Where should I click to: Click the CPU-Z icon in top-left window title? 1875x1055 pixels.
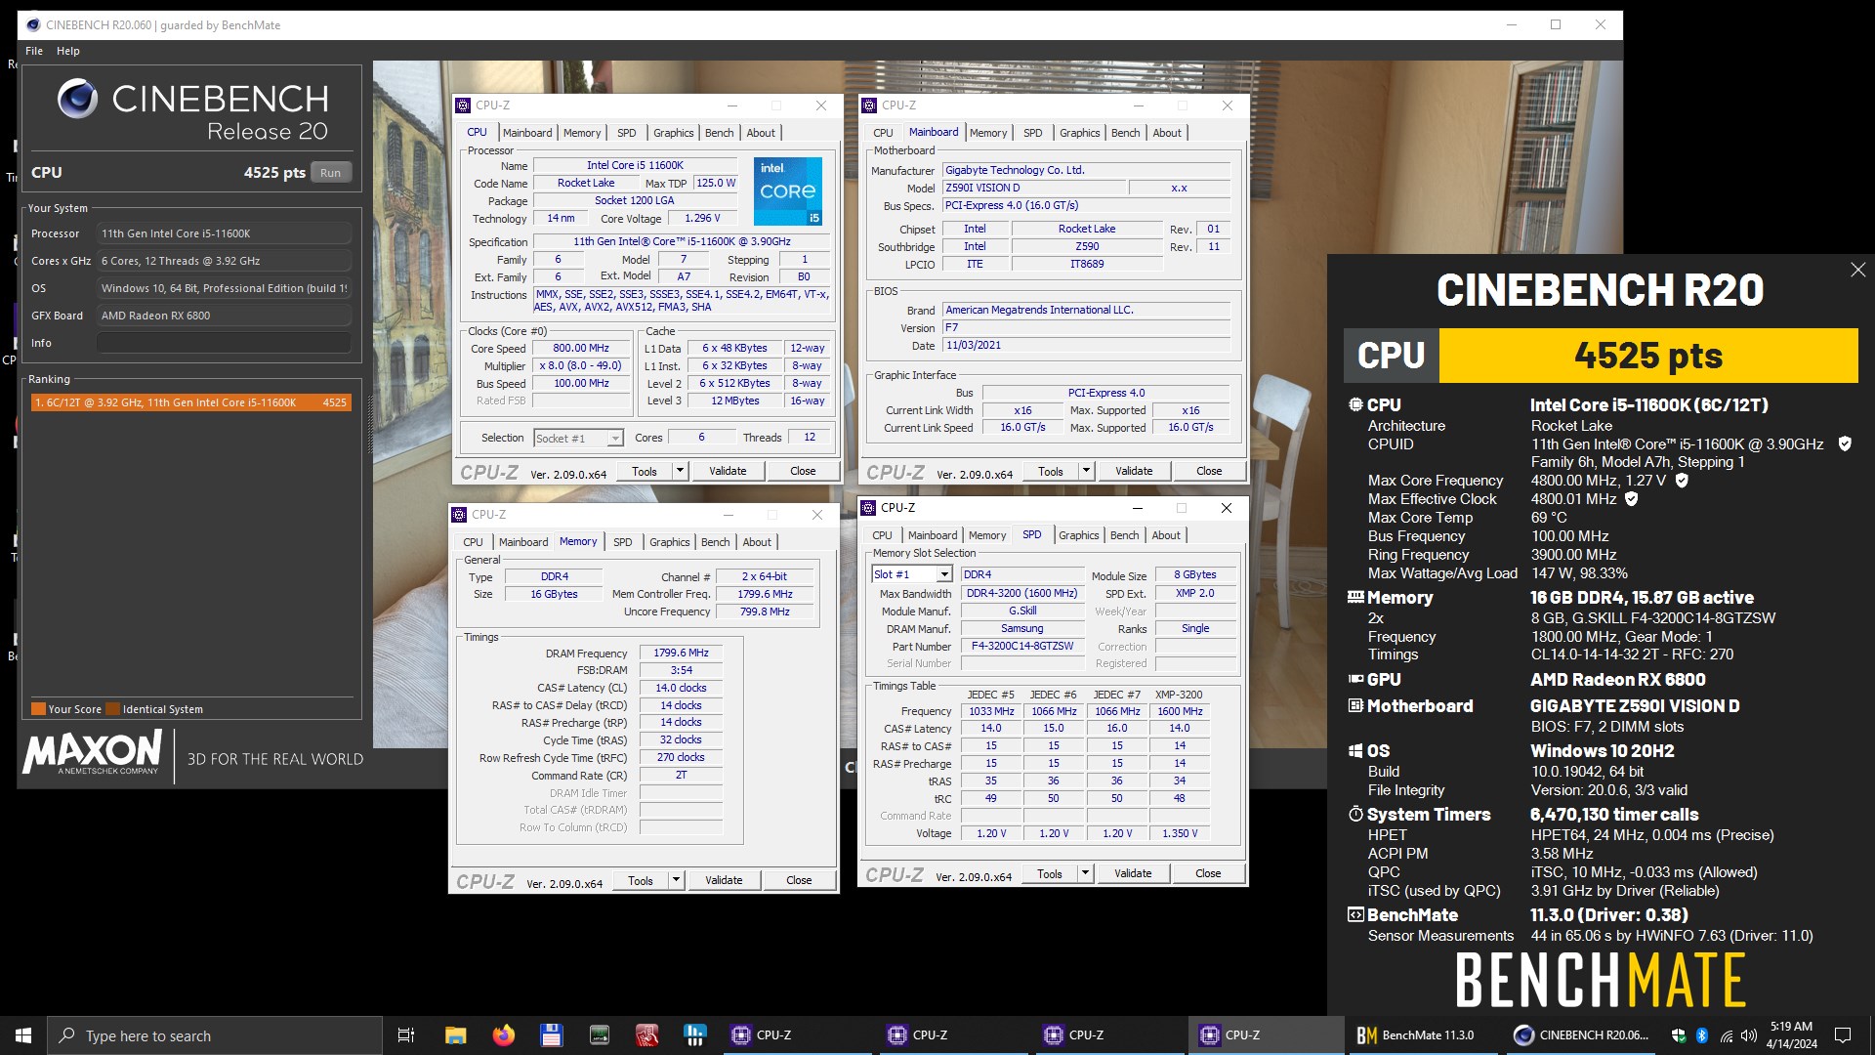pos(464,105)
